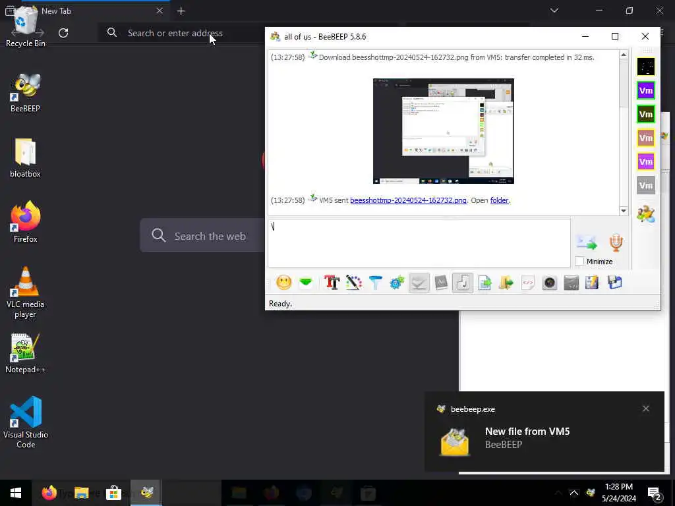Click the orange microphone voice message icon
The image size is (675, 506).
pyautogui.click(x=616, y=242)
